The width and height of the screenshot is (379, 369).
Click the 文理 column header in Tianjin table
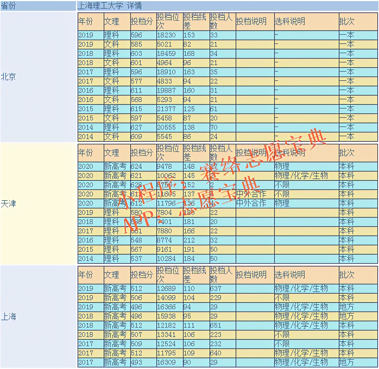click(x=111, y=153)
